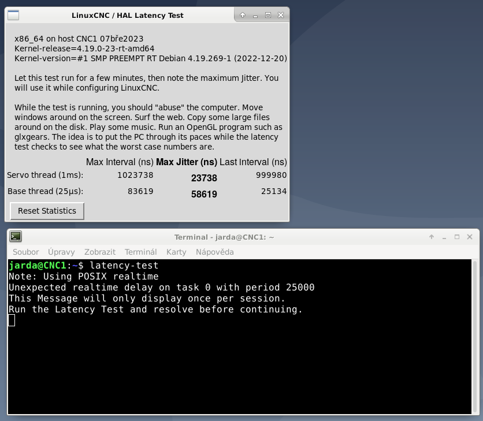This screenshot has width=483, height=421.
Task: Click the Max Jitter (ns) column header
Action: pyautogui.click(x=187, y=162)
